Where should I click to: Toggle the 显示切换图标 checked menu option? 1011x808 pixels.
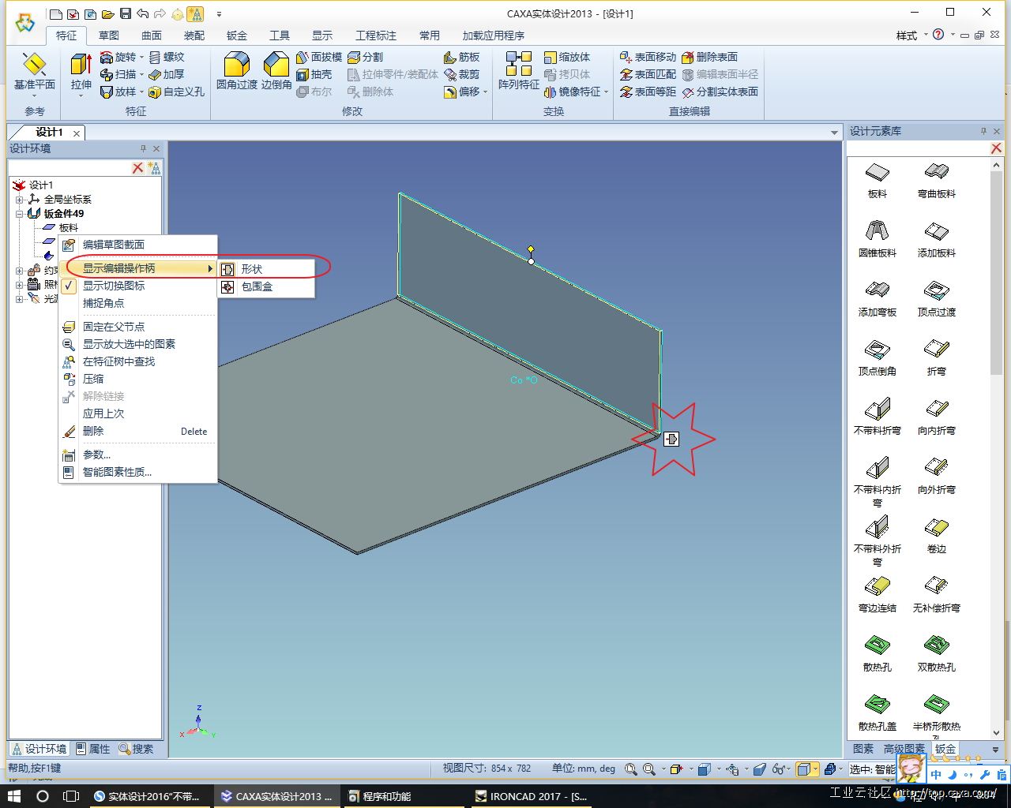coord(114,286)
